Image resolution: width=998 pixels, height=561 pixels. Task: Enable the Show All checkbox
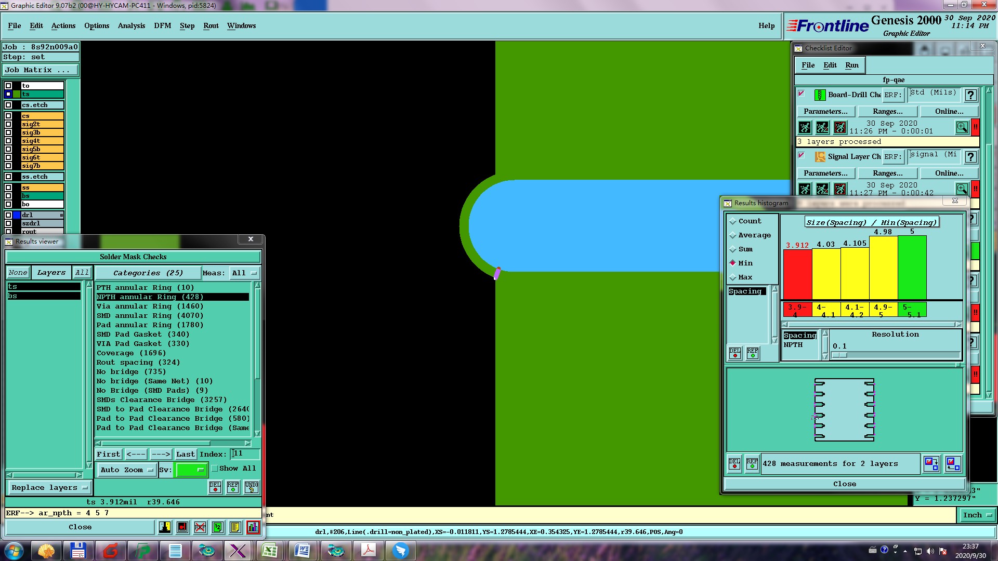(215, 469)
